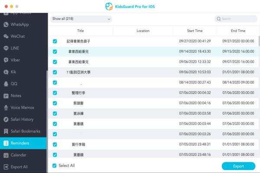Toggle checkbox for 11點到亞洲大學 reminder
The image size is (260, 173).
[x=55, y=72]
